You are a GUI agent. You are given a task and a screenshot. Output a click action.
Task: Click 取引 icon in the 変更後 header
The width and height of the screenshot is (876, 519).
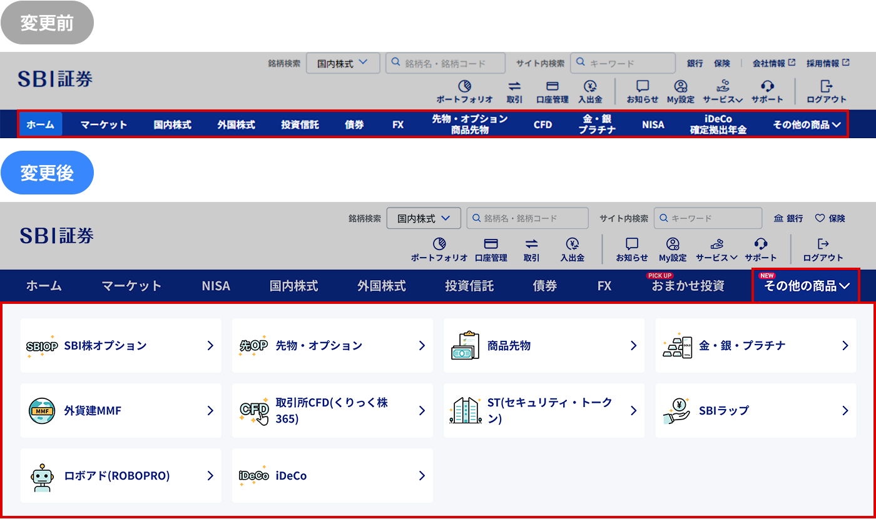[x=532, y=244]
